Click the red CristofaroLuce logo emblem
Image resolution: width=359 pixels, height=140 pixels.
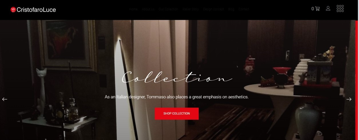tap(13, 10)
